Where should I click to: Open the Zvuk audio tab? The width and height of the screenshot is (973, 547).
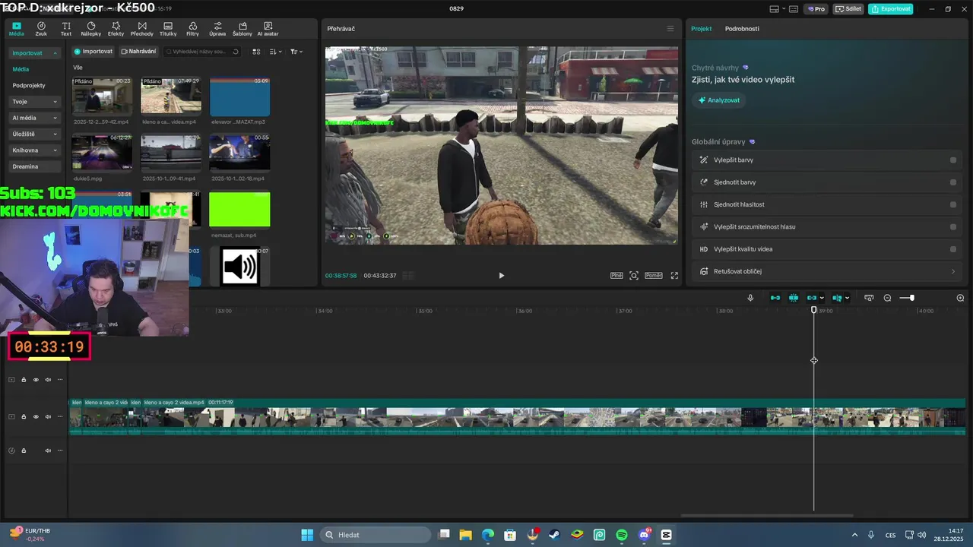coord(41,29)
